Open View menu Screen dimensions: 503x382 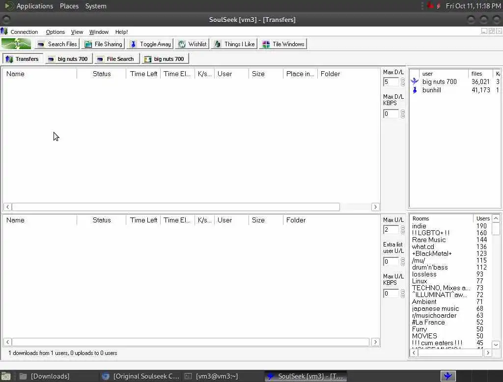(x=77, y=32)
